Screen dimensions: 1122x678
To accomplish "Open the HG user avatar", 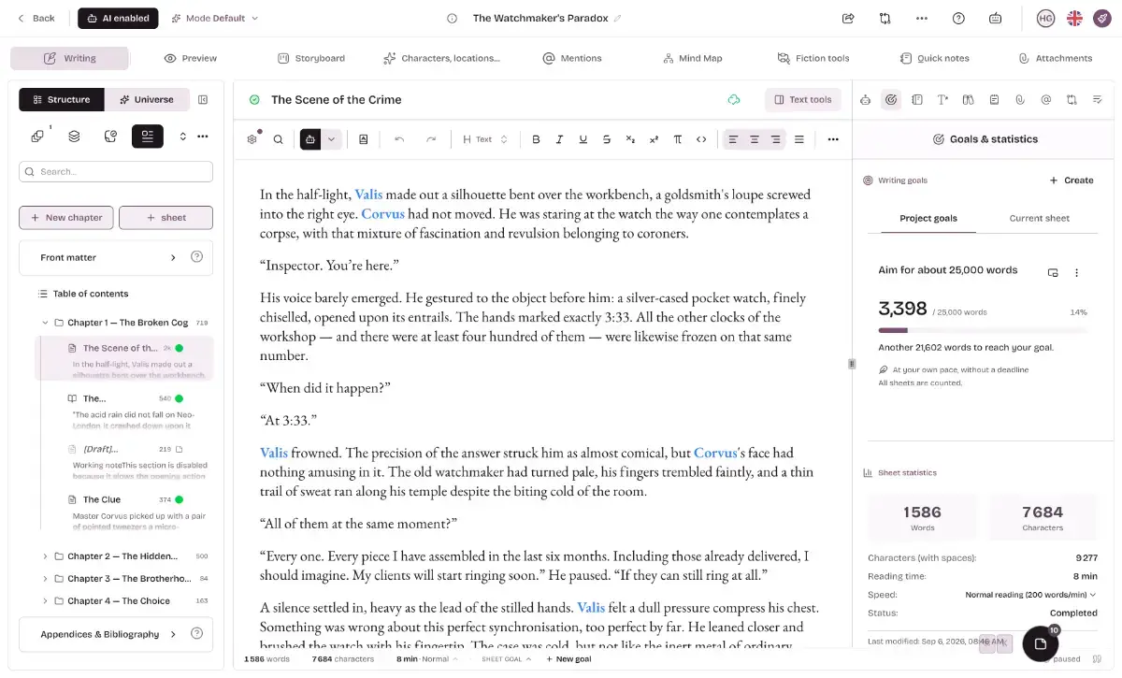I will coord(1045,18).
